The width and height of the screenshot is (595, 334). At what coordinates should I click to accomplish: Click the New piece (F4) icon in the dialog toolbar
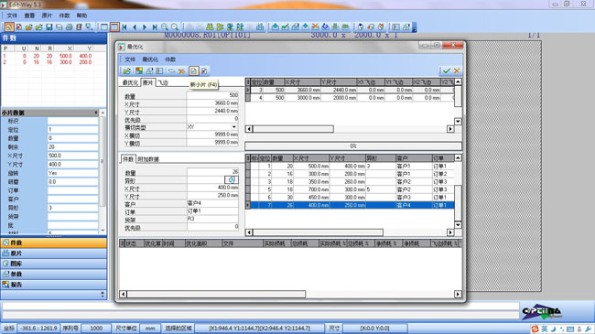click(193, 71)
